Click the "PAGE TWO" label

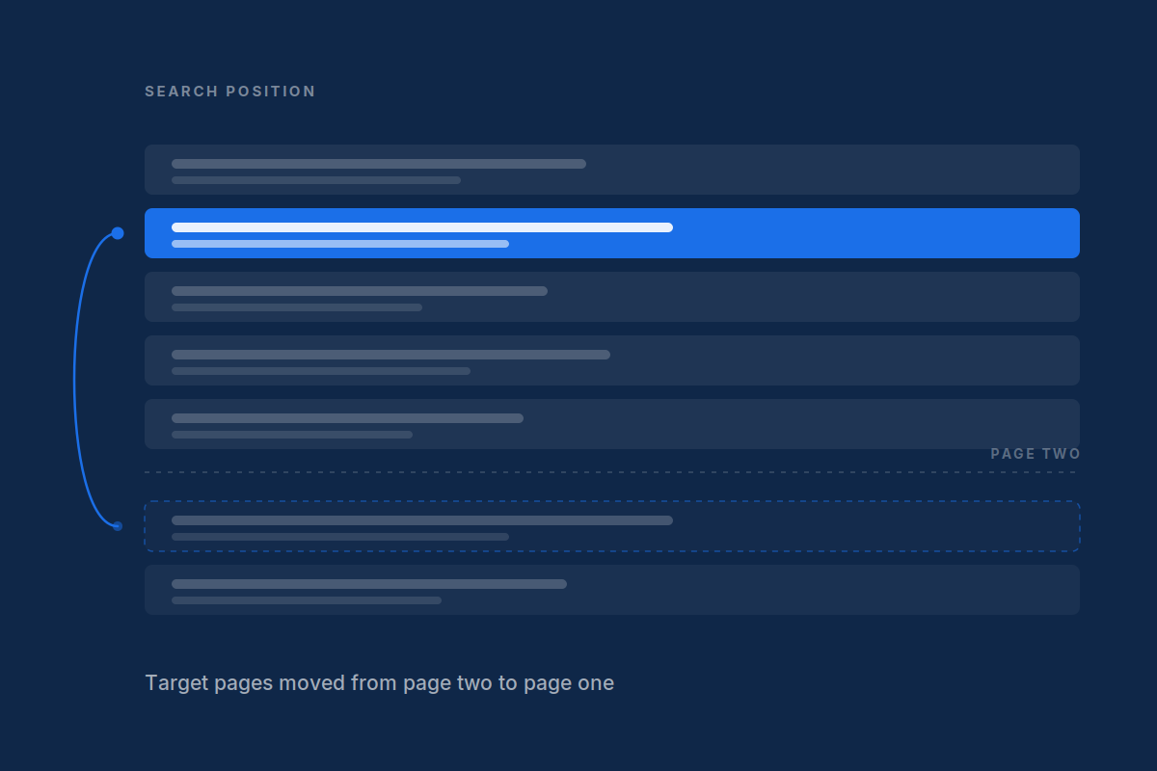click(x=1036, y=454)
